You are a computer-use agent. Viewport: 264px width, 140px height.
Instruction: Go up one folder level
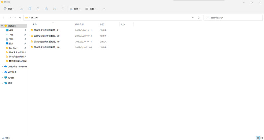tap(20, 17)
